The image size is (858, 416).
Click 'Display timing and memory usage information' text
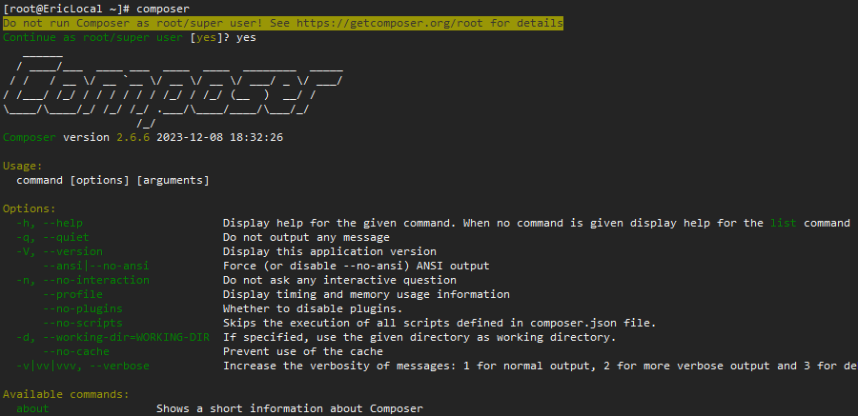click(366, 294)
